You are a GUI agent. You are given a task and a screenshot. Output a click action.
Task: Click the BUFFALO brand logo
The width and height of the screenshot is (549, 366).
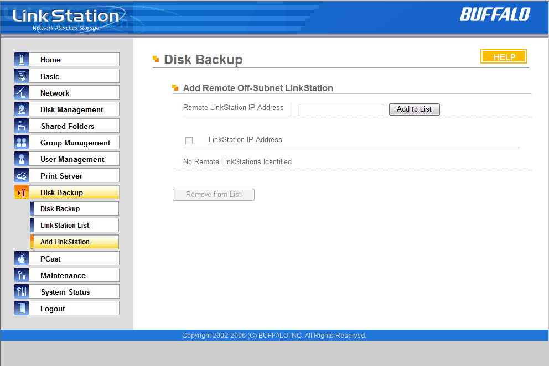(x=495, y=15)
